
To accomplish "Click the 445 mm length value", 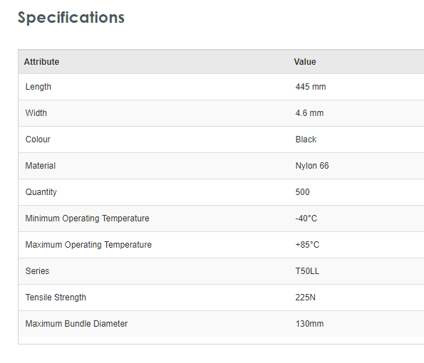I will point(311,87).
